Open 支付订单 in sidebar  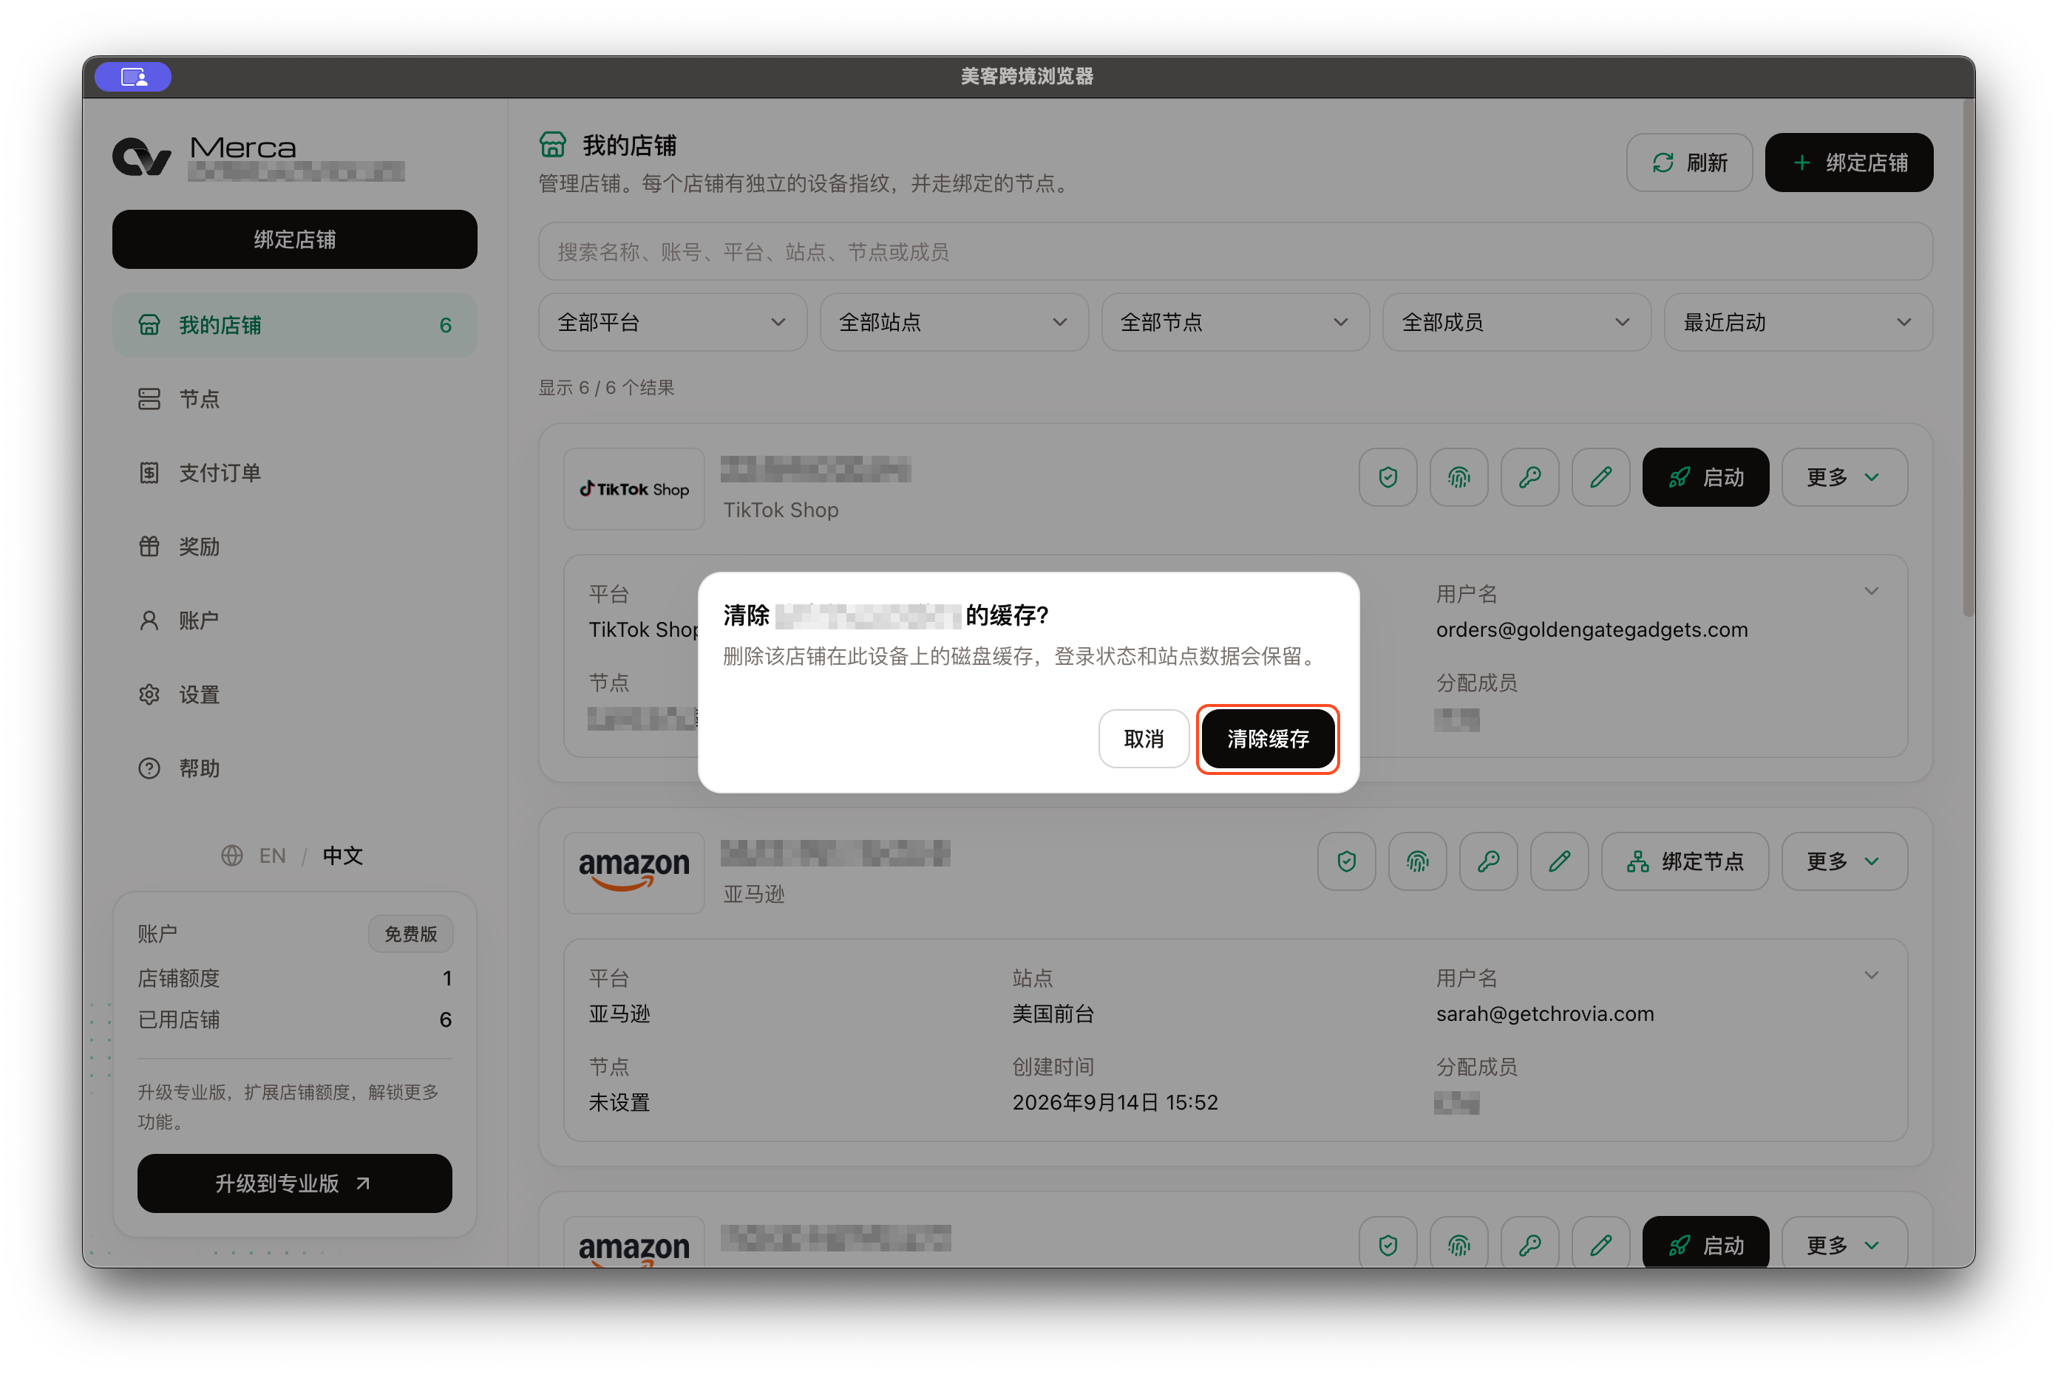click(x=294, y=473)
